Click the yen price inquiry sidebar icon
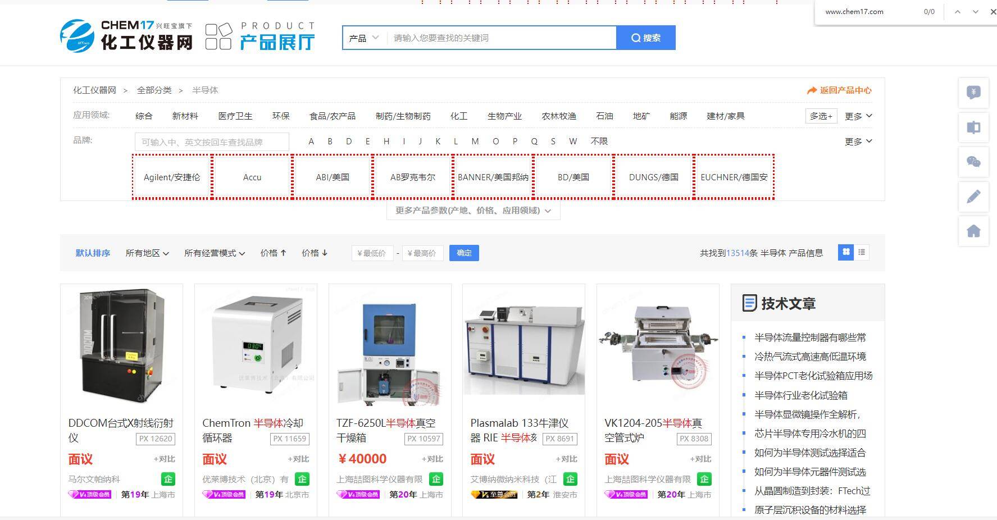997x520 pixels. [973, 93]
